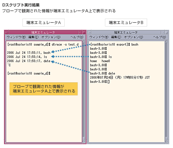
Task: Minimize terminal emulator A window
Action: (x=80, y=33)
